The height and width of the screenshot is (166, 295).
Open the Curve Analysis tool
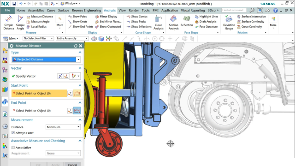click(x=159, y=23)
